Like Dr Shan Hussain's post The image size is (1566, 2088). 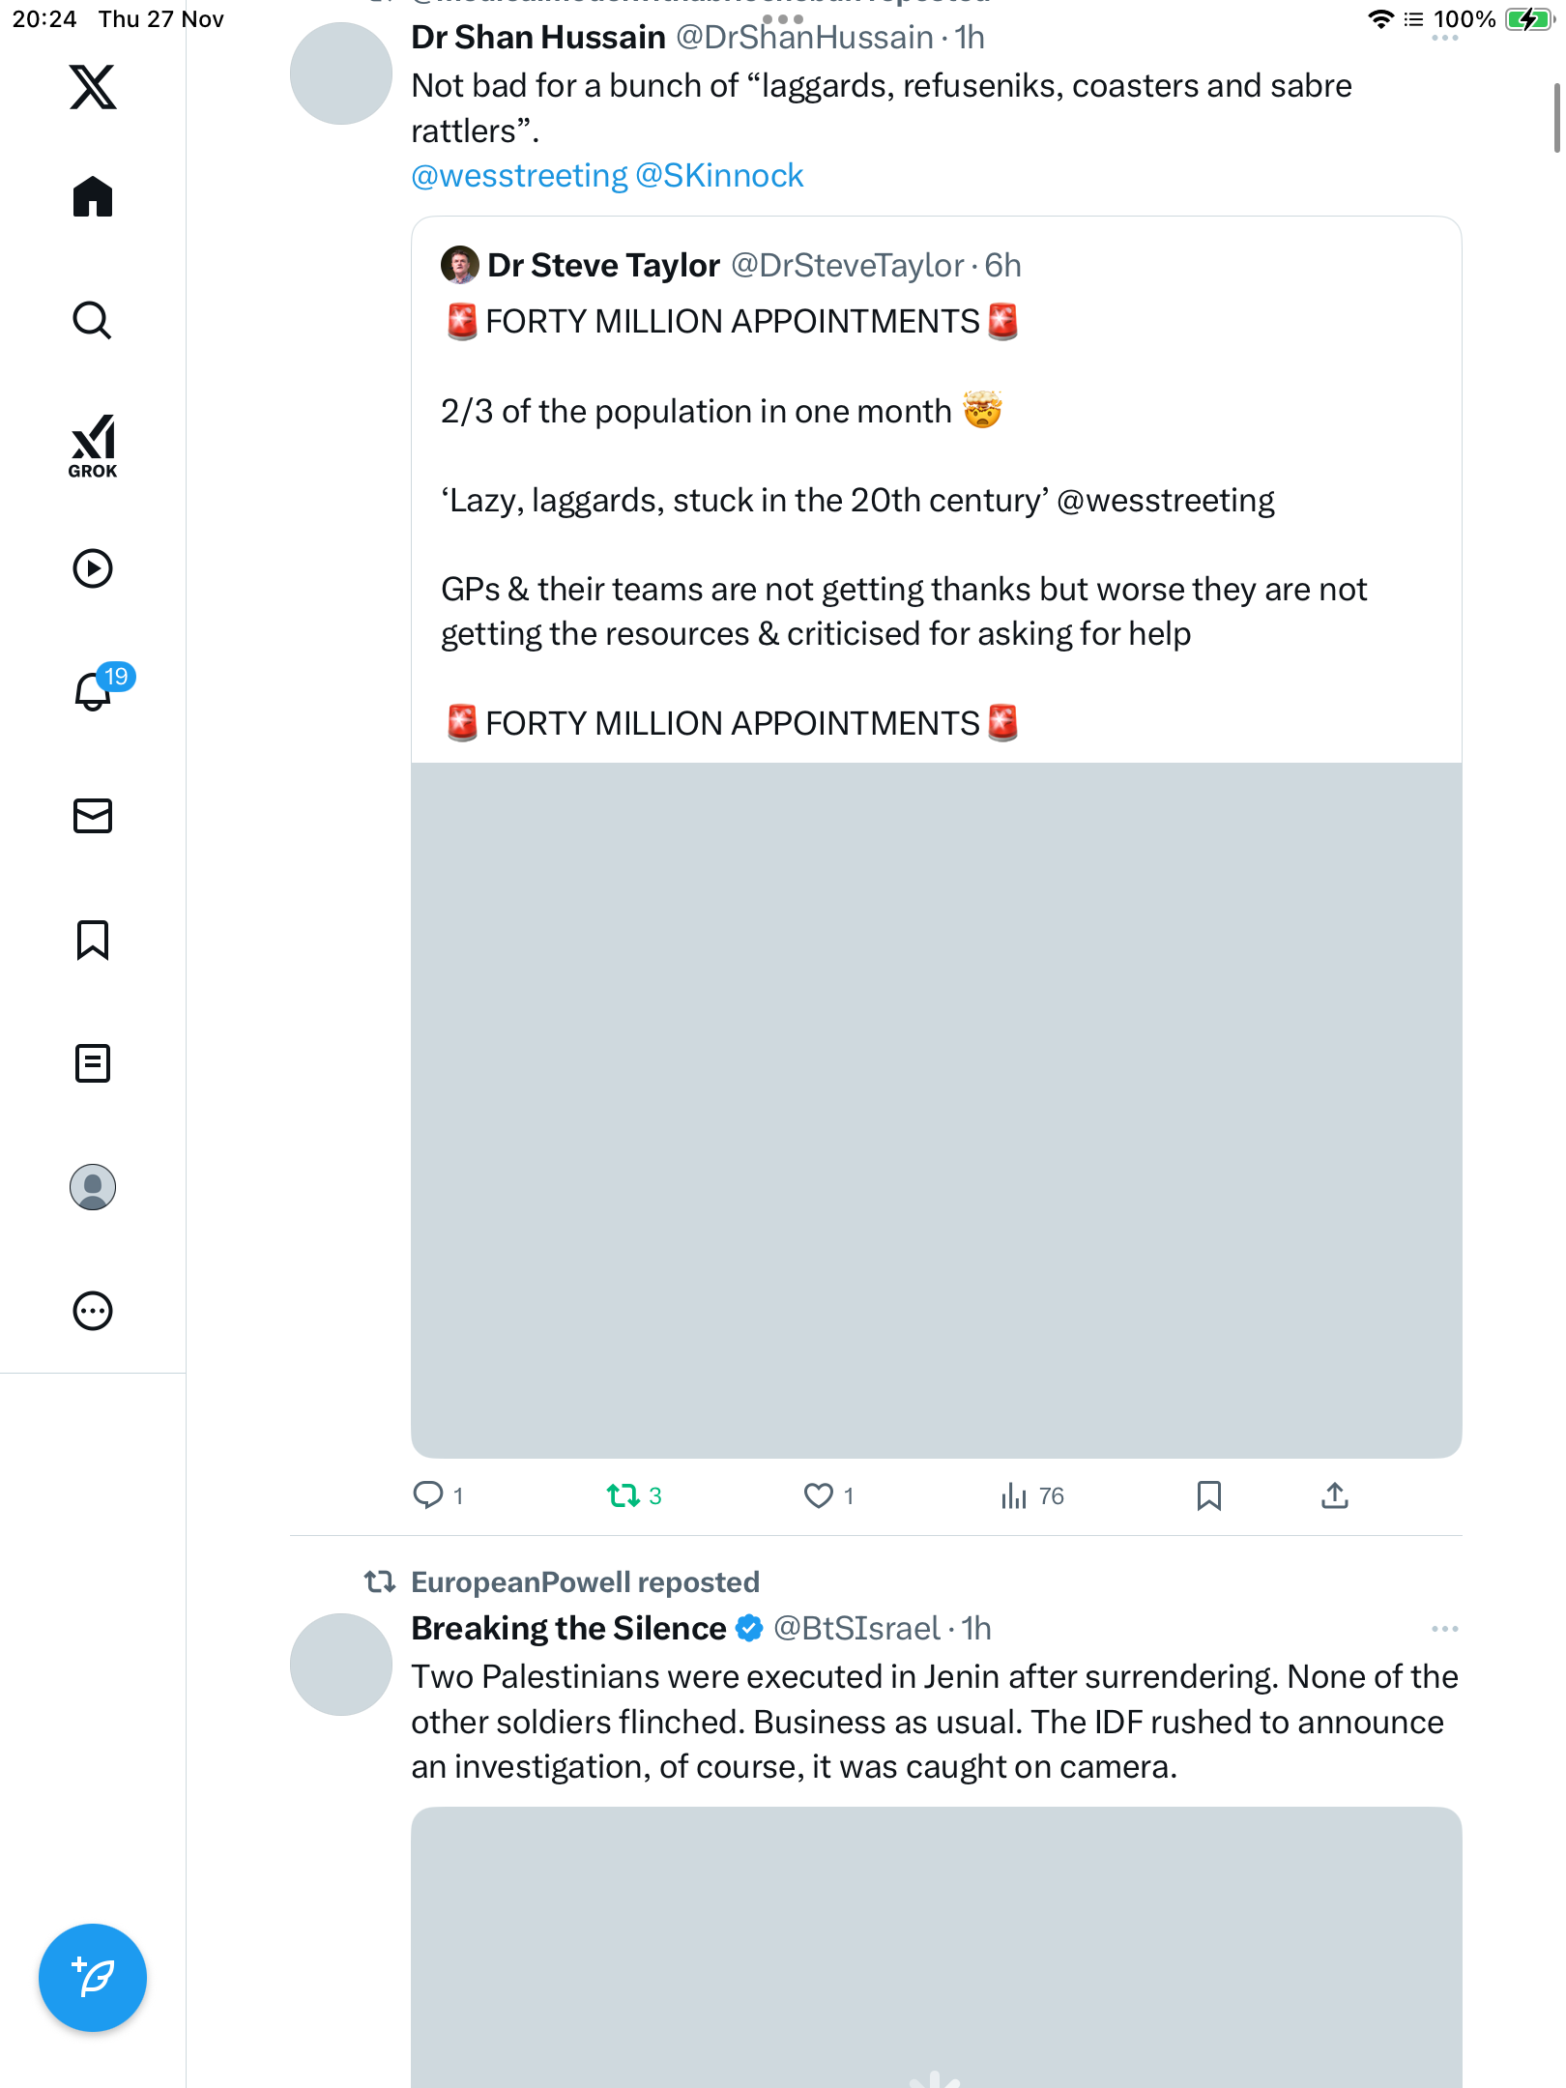coord(818,1496)
